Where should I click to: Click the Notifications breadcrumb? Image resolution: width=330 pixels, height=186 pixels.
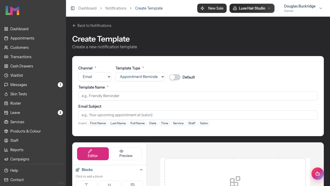point(116,8)
